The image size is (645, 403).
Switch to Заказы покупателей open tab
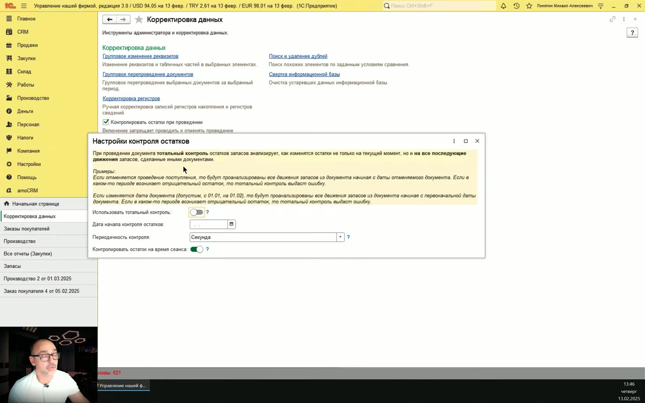(27, 229)
